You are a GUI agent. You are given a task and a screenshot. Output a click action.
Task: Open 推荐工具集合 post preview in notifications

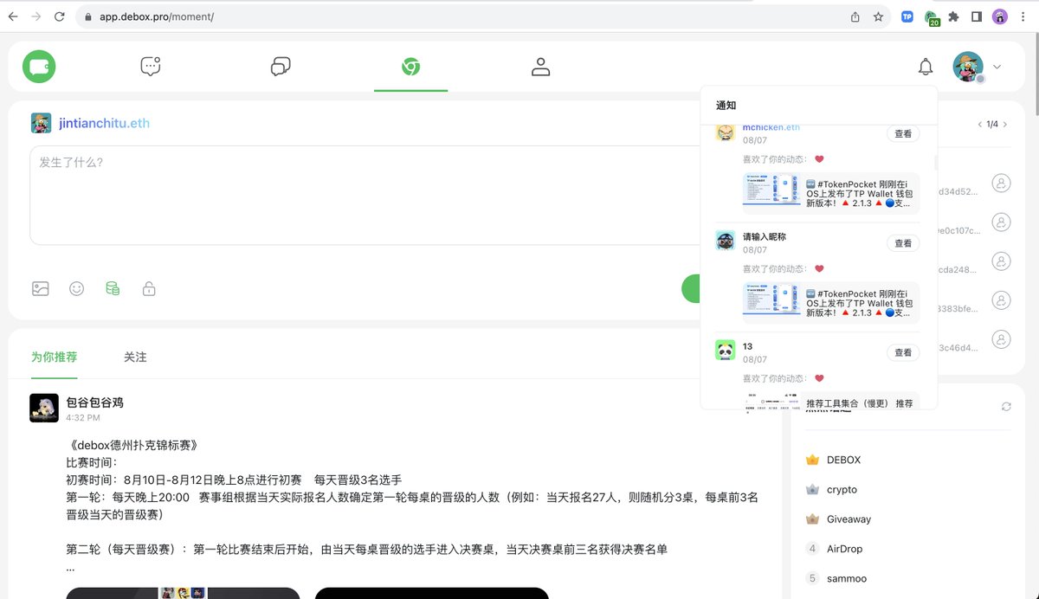[x=831, y=401]
